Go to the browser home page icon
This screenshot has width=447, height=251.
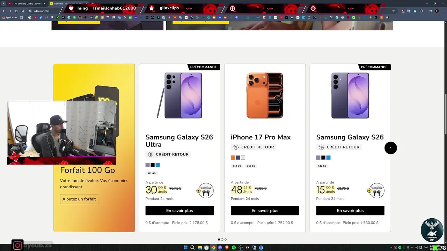point(23,11)
